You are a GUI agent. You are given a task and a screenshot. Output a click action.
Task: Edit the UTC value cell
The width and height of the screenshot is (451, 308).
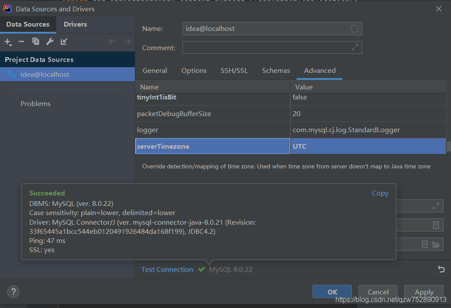click(368, 147)
